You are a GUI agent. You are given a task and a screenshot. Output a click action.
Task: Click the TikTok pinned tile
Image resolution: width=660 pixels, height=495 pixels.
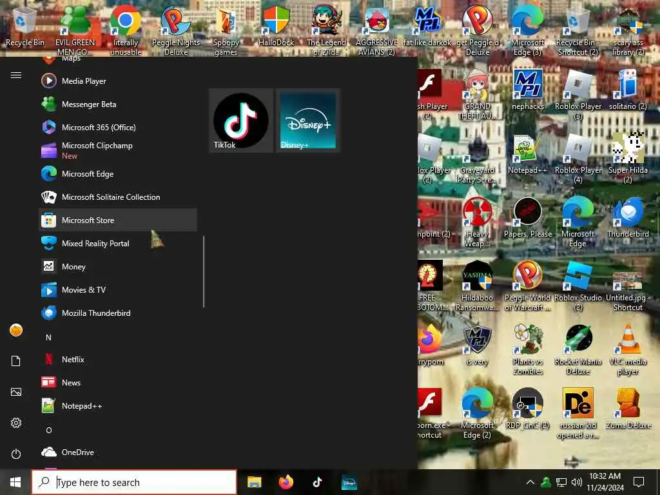click(241, 121)
